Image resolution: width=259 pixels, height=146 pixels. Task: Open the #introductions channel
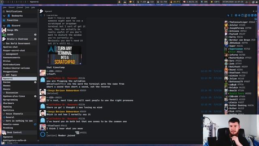click(11, 64)
